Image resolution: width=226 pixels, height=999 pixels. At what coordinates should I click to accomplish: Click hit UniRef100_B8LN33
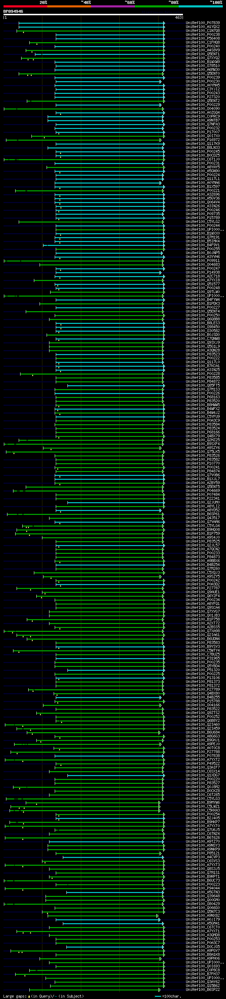[x=203, y=147]
